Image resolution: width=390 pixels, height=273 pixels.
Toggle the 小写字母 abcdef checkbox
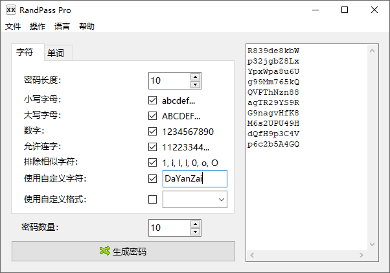(x=152, y=101)
